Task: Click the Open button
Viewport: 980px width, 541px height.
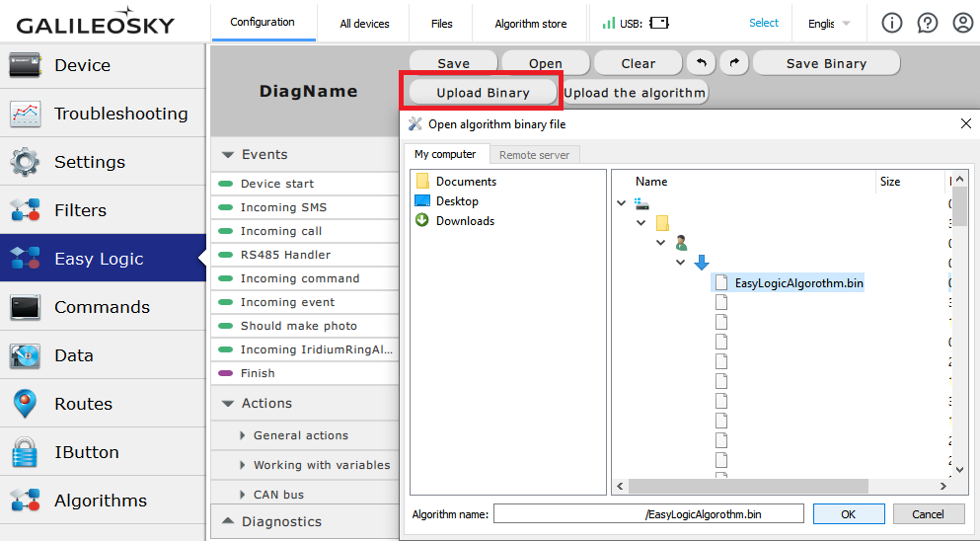Action: click(546, 63)
